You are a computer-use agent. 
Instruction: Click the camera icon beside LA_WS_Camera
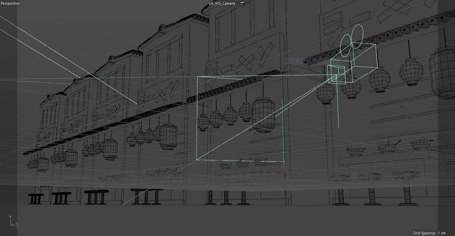click(x=242, y=3)
